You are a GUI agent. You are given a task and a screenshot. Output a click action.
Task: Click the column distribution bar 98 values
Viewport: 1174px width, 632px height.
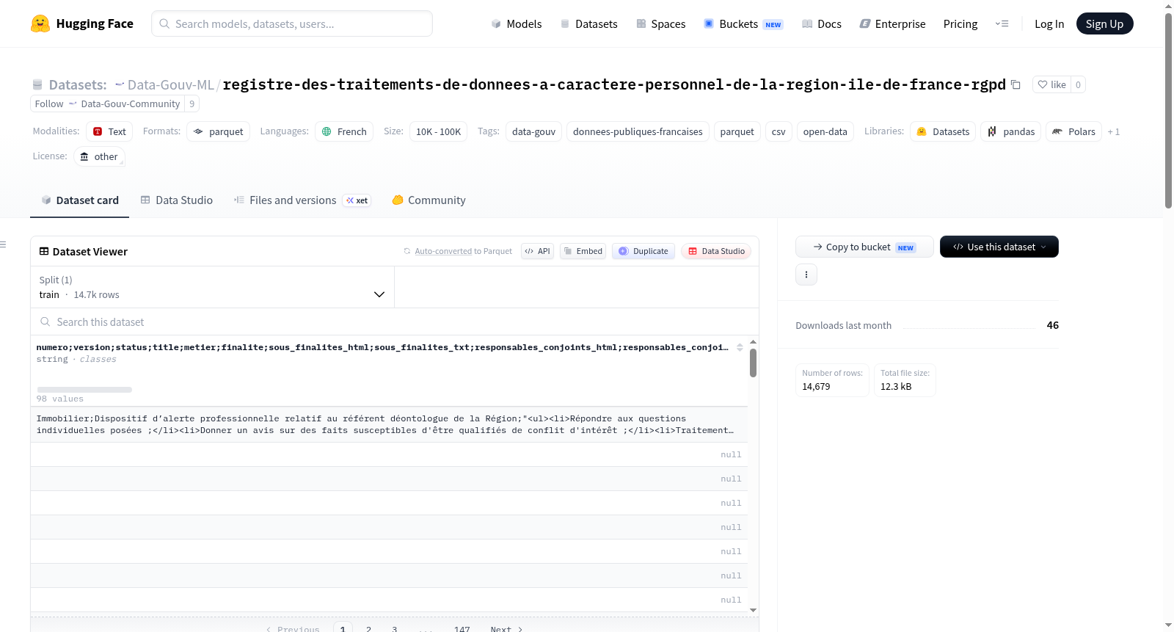[84, 390]
